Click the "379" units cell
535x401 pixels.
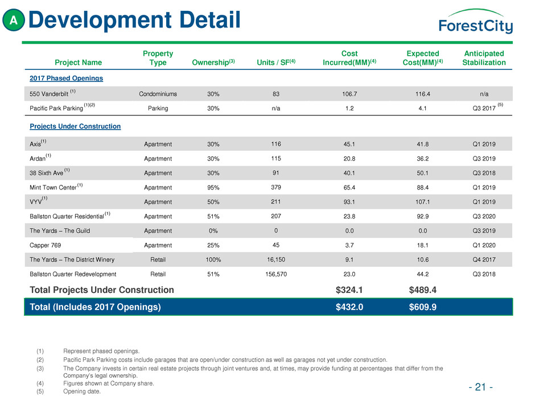276,187
